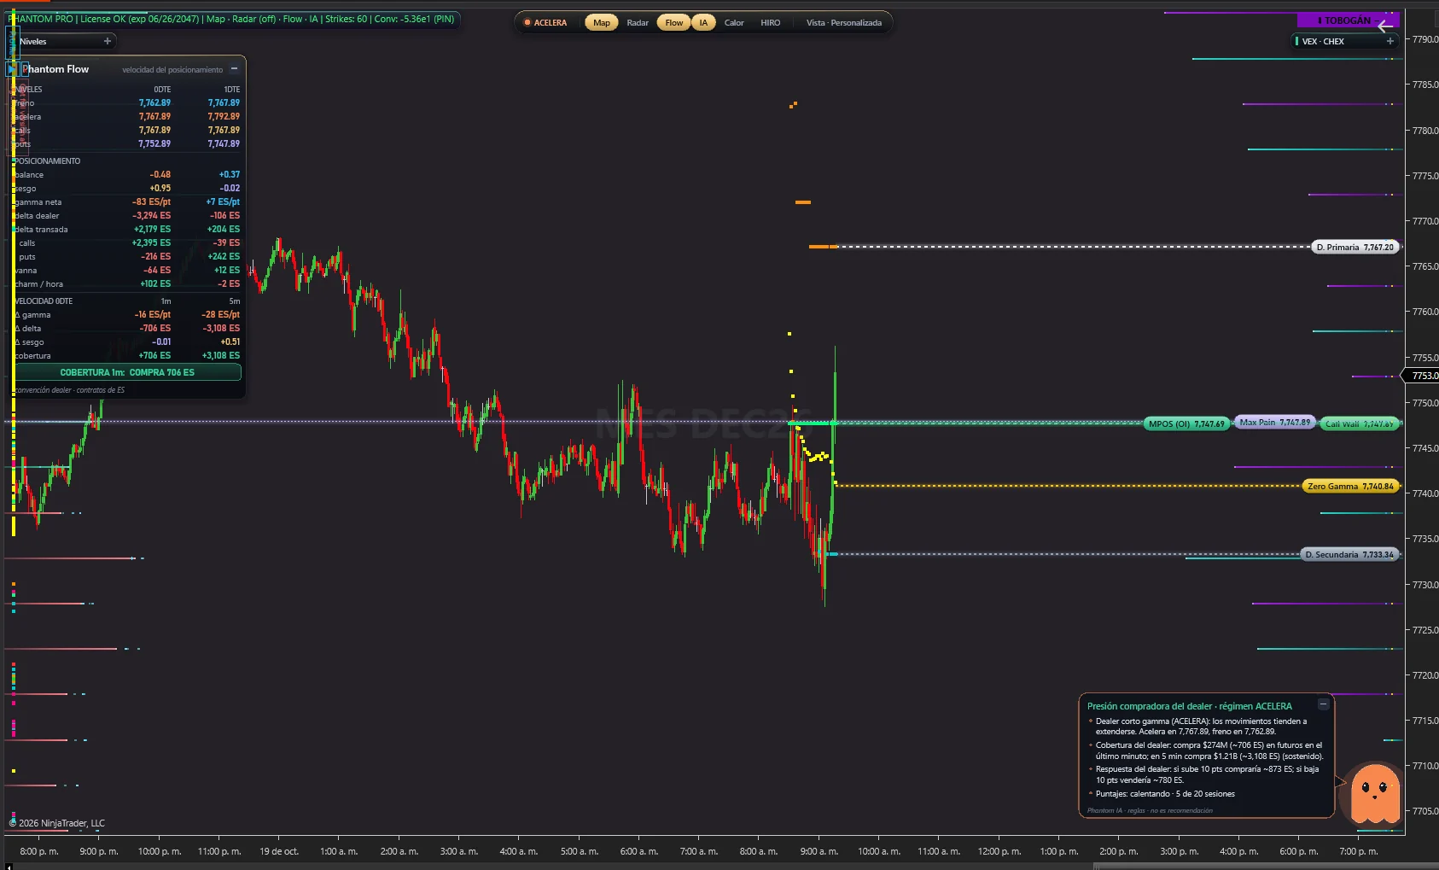Click the back arrow near TOBOGÁN

pyautogui.click(x=1385, y=26)
